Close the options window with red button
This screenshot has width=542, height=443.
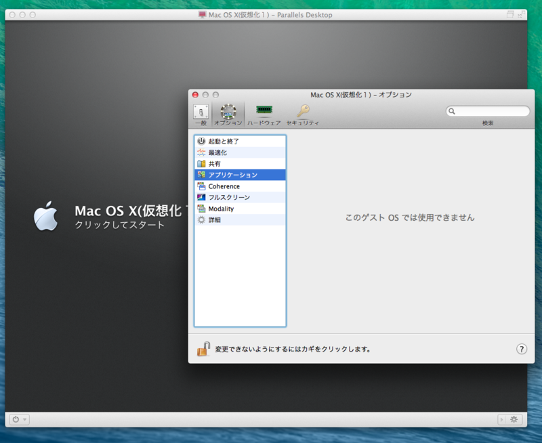[195, 95]
